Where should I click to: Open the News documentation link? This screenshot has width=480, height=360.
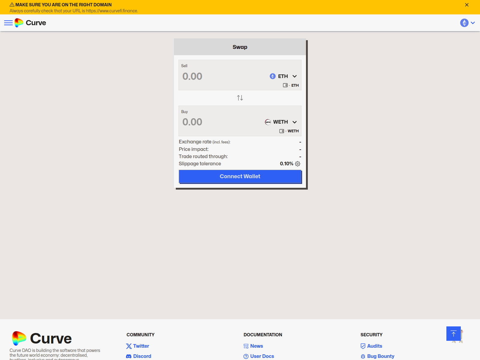[x=253, y=346]
